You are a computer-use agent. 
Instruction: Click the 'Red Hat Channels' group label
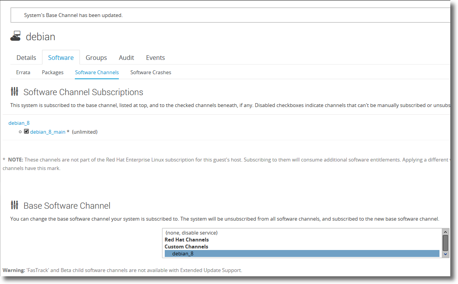[x=187, y=240]
